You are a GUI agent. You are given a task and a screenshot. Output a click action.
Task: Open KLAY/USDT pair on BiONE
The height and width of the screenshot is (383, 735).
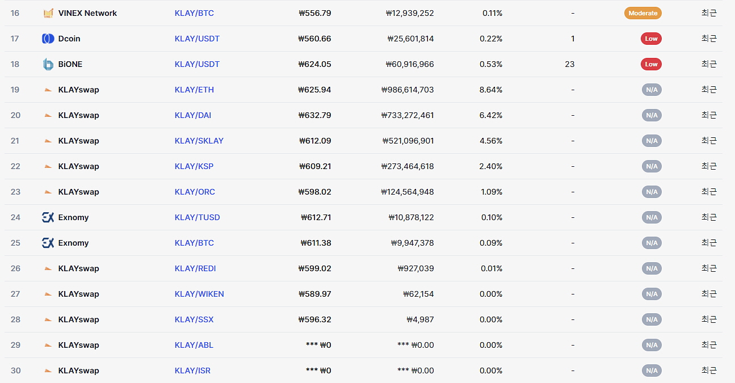coord(197,64)
